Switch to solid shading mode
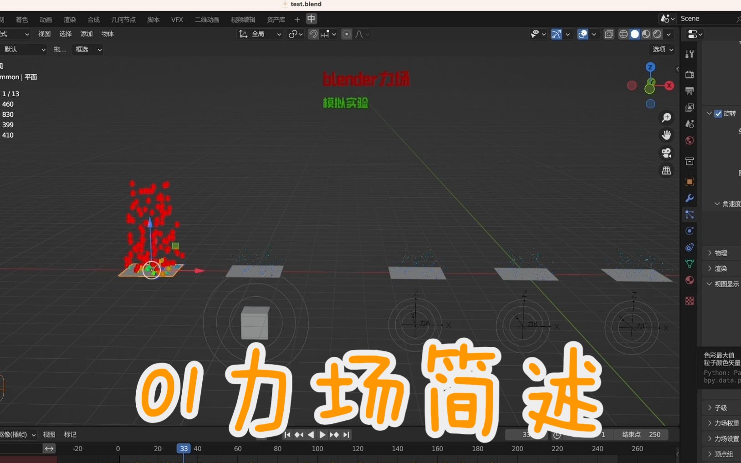The width and height of the screenshot is (741, 463). pyautogui.click(x=635, y=34)
